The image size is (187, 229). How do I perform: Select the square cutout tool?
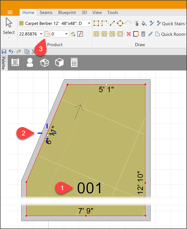coord(96,34)
